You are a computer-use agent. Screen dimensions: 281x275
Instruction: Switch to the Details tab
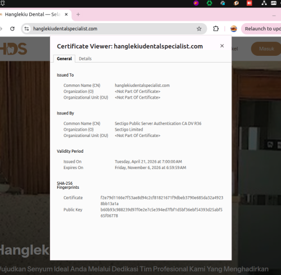click(85, 59)
